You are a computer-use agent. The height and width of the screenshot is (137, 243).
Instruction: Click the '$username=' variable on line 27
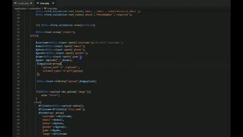click(x=43, y=43)
